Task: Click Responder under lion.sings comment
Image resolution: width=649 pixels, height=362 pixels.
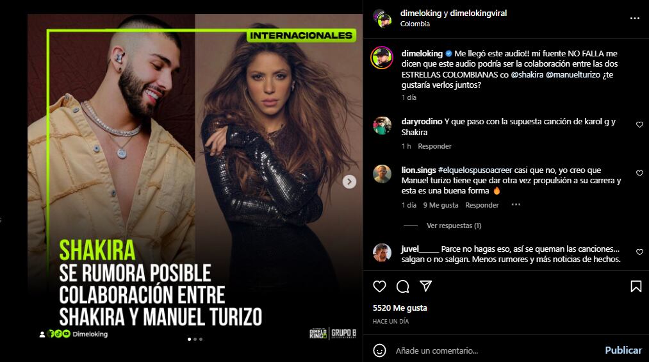Action: click(x=482, y=205)
